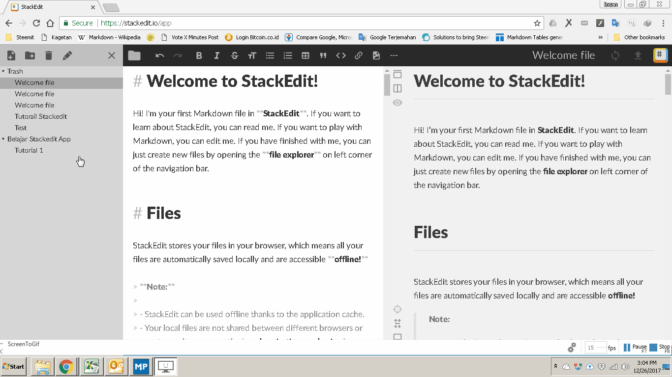
Task: Insert a hyperlink
Action: click(x=359, y=55)
